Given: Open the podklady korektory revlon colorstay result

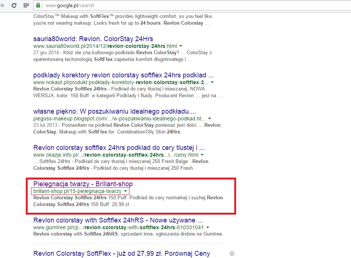Looking at the screenshot, I should tap(123, 75).
